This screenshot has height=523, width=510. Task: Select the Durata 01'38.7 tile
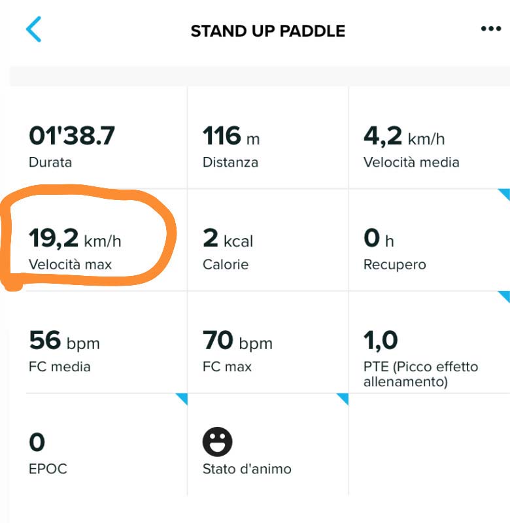[x=99, y=138]
